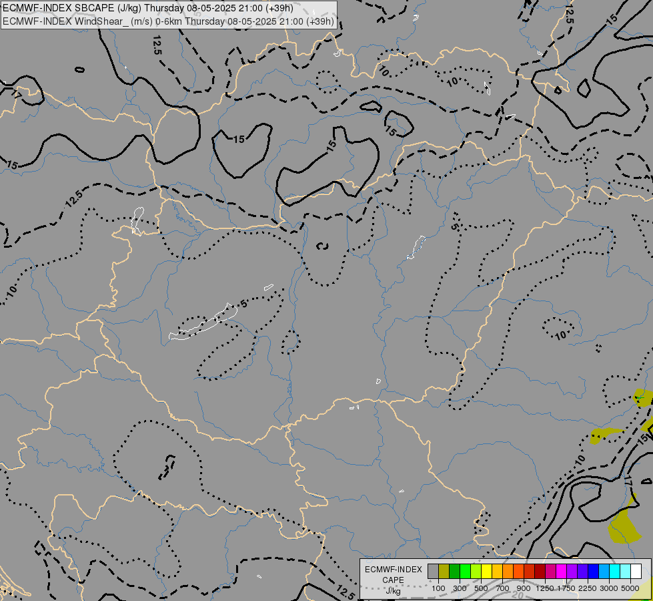The width and height of the screenshot is (653, 601).
Task: Pick the cyan swatch right of 3000 tick
Action: coord(615,572)
